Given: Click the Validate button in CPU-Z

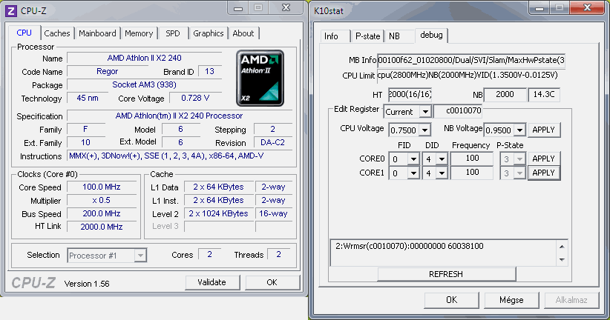Looking at the screenshot, I should coord(212,282).
